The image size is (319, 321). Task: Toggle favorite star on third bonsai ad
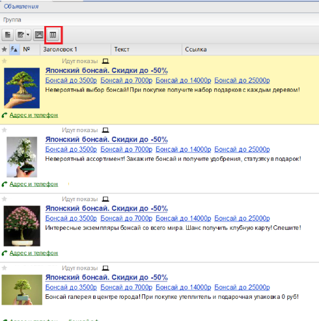[5, 199]
